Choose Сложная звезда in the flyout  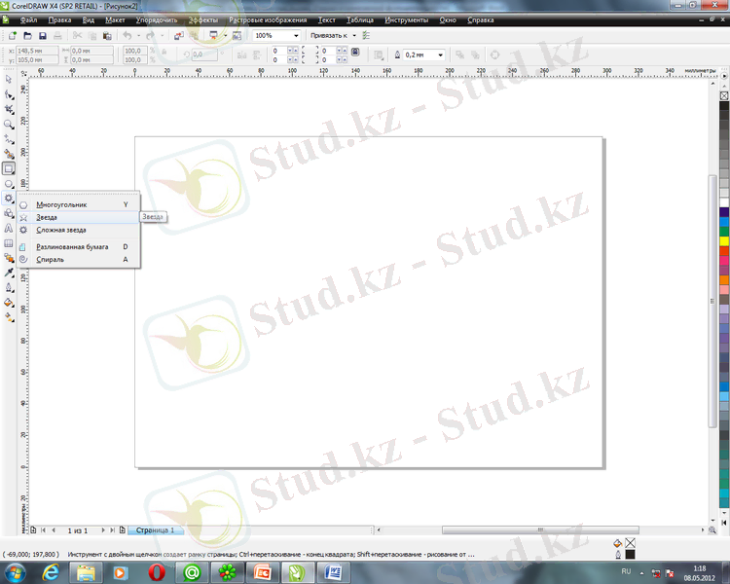(78, 230)
